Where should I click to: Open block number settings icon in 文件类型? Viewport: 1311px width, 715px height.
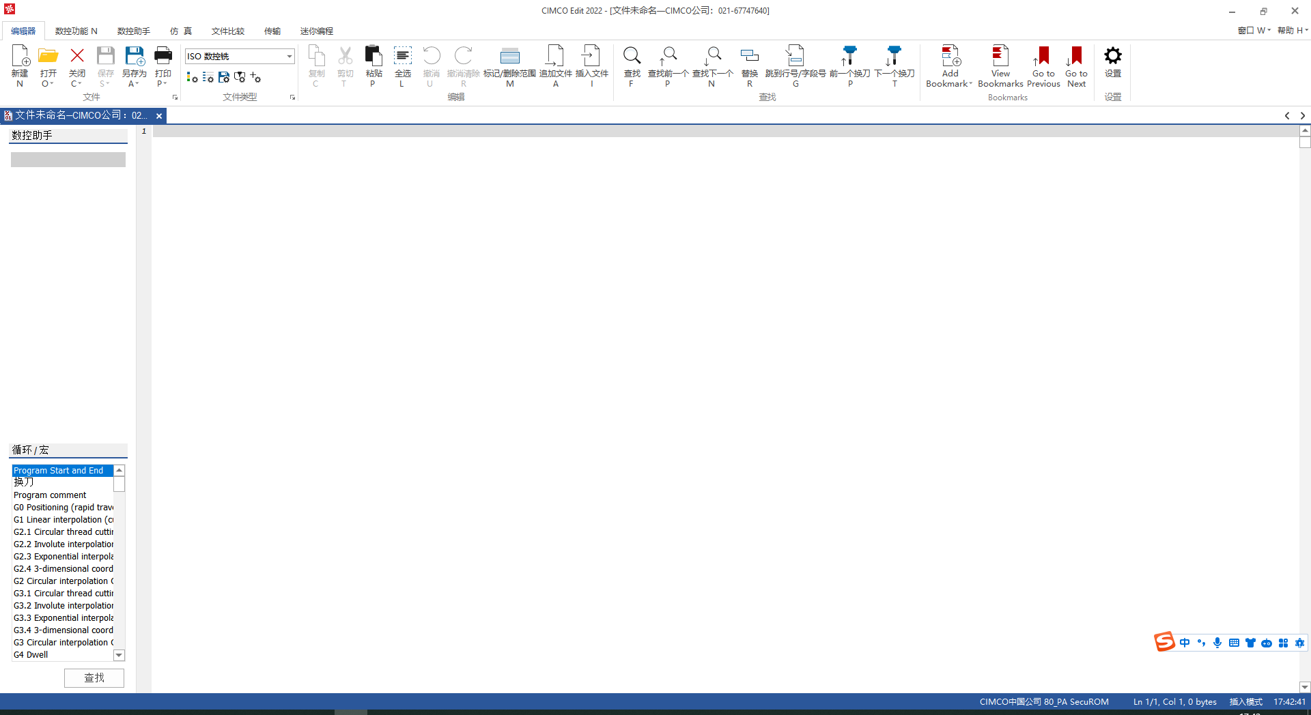tap(208, 78)
